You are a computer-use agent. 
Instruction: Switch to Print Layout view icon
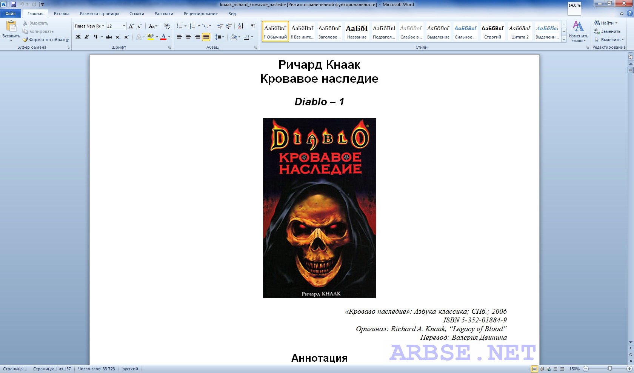coord(534,369)
